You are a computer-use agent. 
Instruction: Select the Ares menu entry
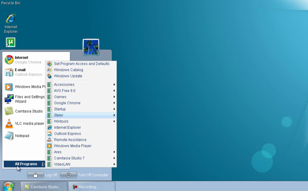81,152
